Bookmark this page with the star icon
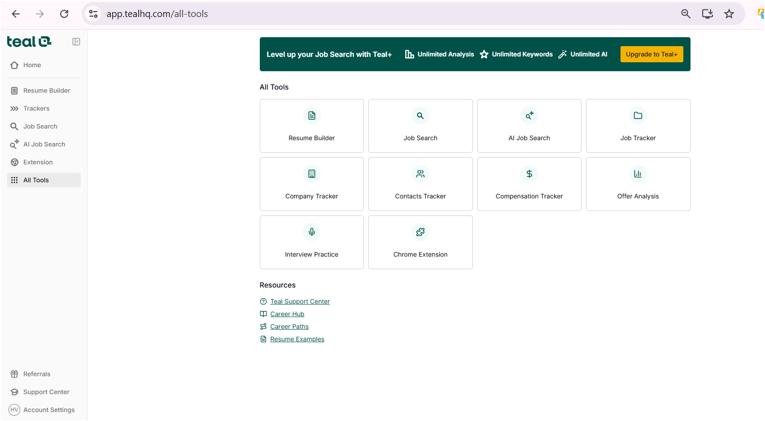The height and width of the screenshot is (421, 765). point(729,14)
